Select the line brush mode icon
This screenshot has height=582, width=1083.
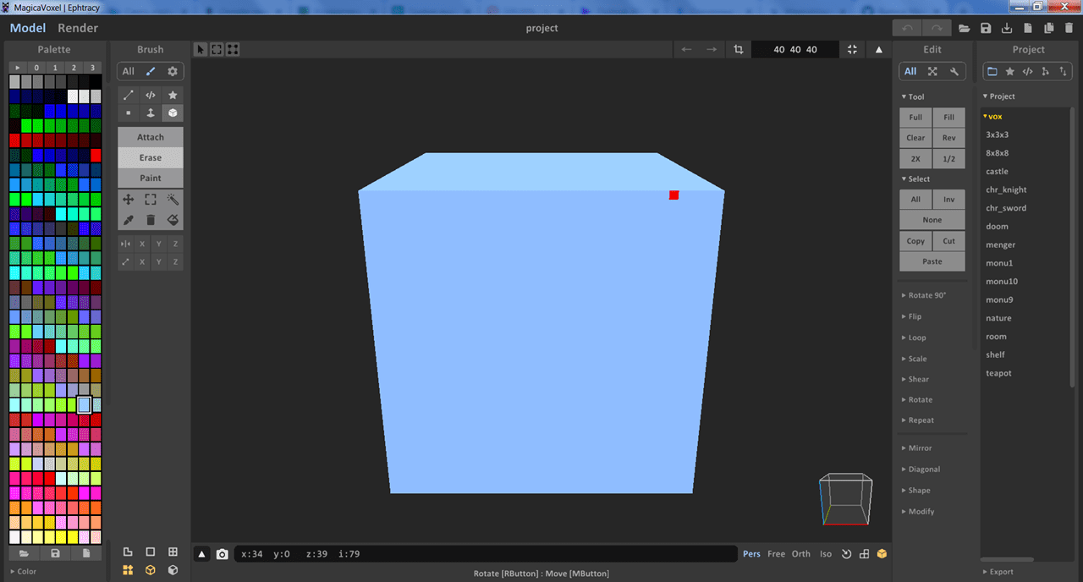tap(129, 96)
